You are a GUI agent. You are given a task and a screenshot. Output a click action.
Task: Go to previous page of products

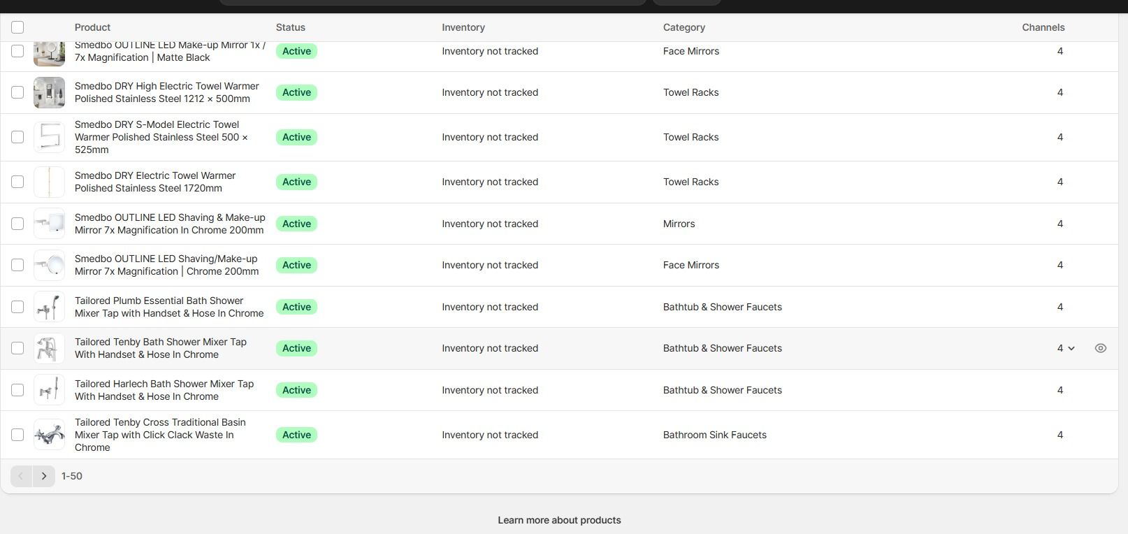(21, 476)
